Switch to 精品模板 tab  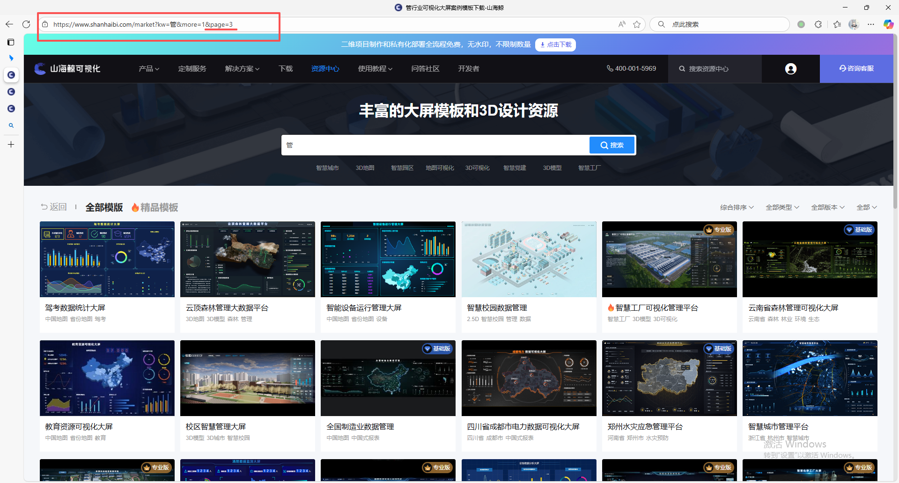tap(155, 207)
